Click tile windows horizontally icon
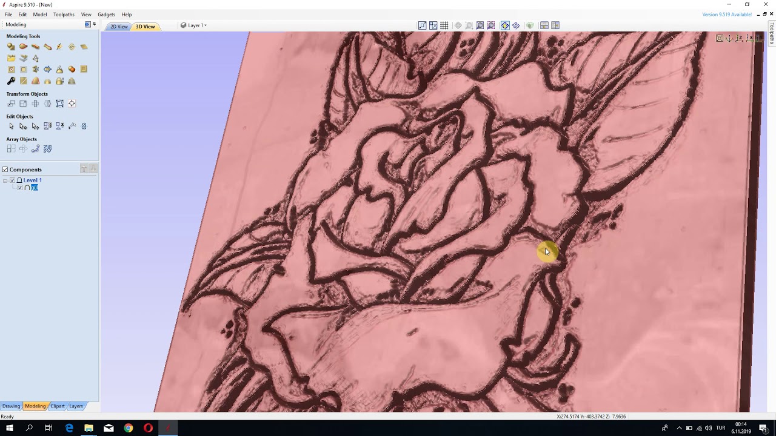The width and height of the screenshot is (776, 436). click(544, 25)
